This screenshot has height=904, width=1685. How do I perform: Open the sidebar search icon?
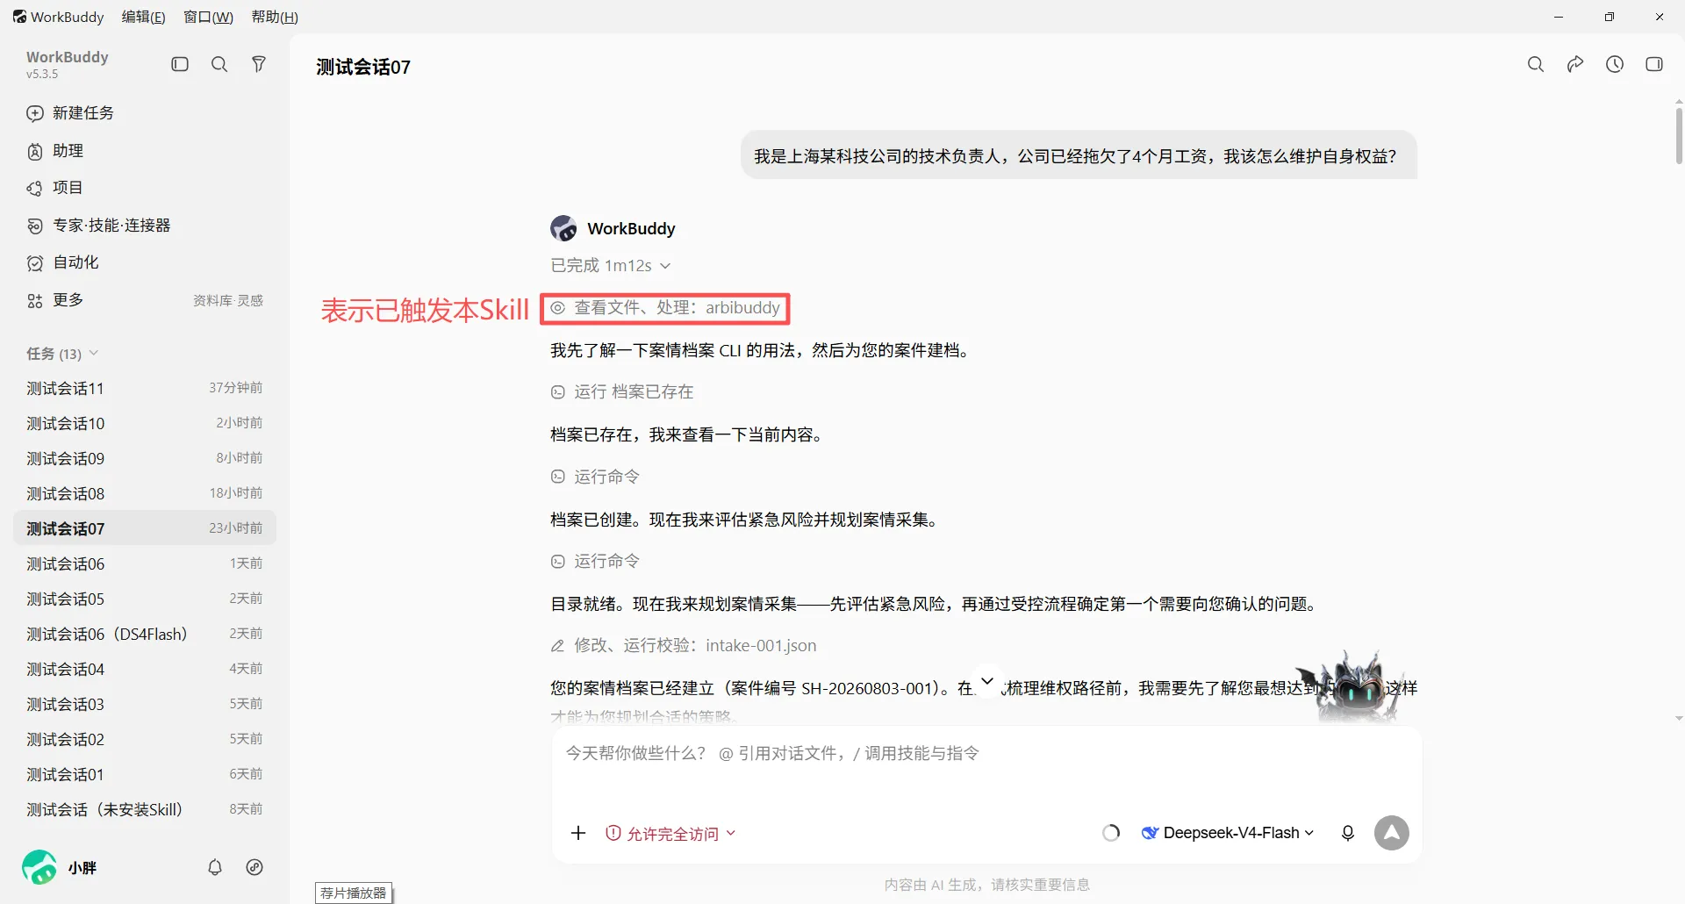[x=219, y=64]
